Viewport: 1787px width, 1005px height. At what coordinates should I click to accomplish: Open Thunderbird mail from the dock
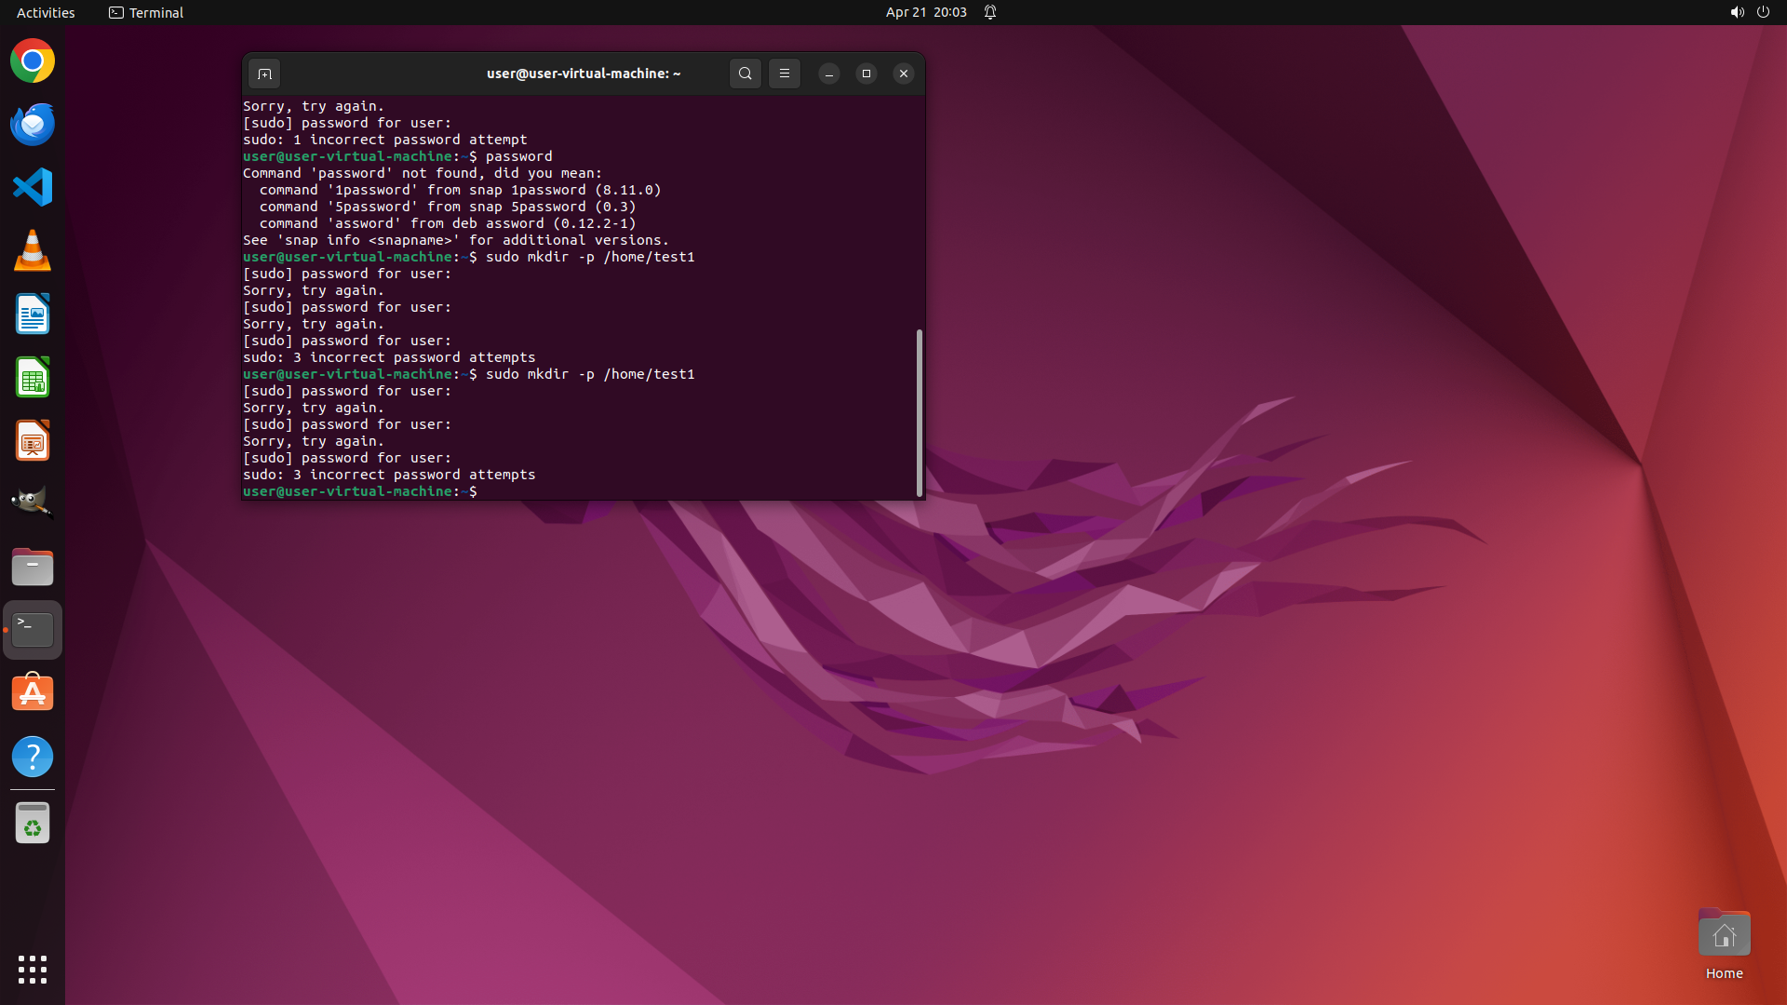pyautogui.click(x=33, y=125)
